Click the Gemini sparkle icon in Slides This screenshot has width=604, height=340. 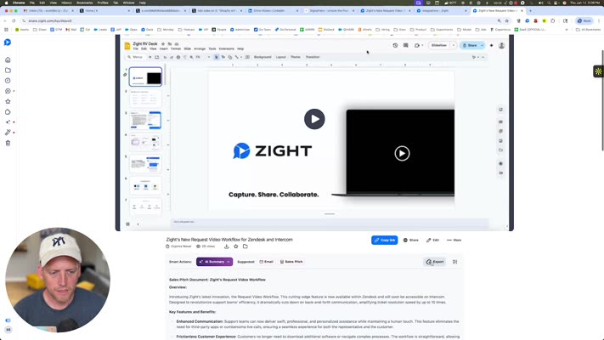point(491,46)
